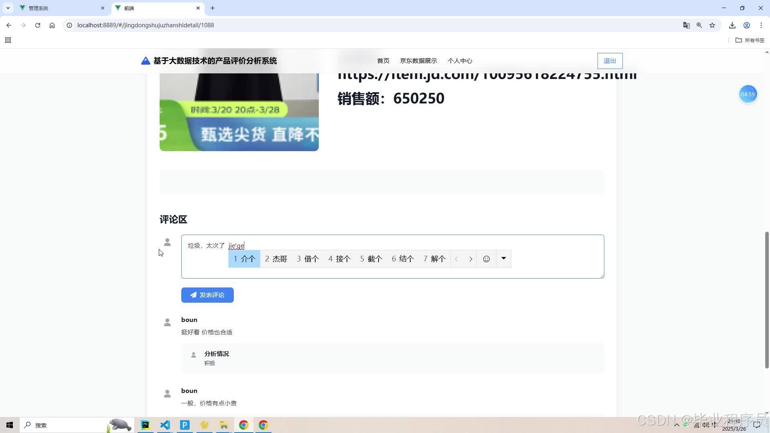The image size is (770, 433).
Task: Open a new browser tab
Action: pyautogui.click(x=213, y=8)
